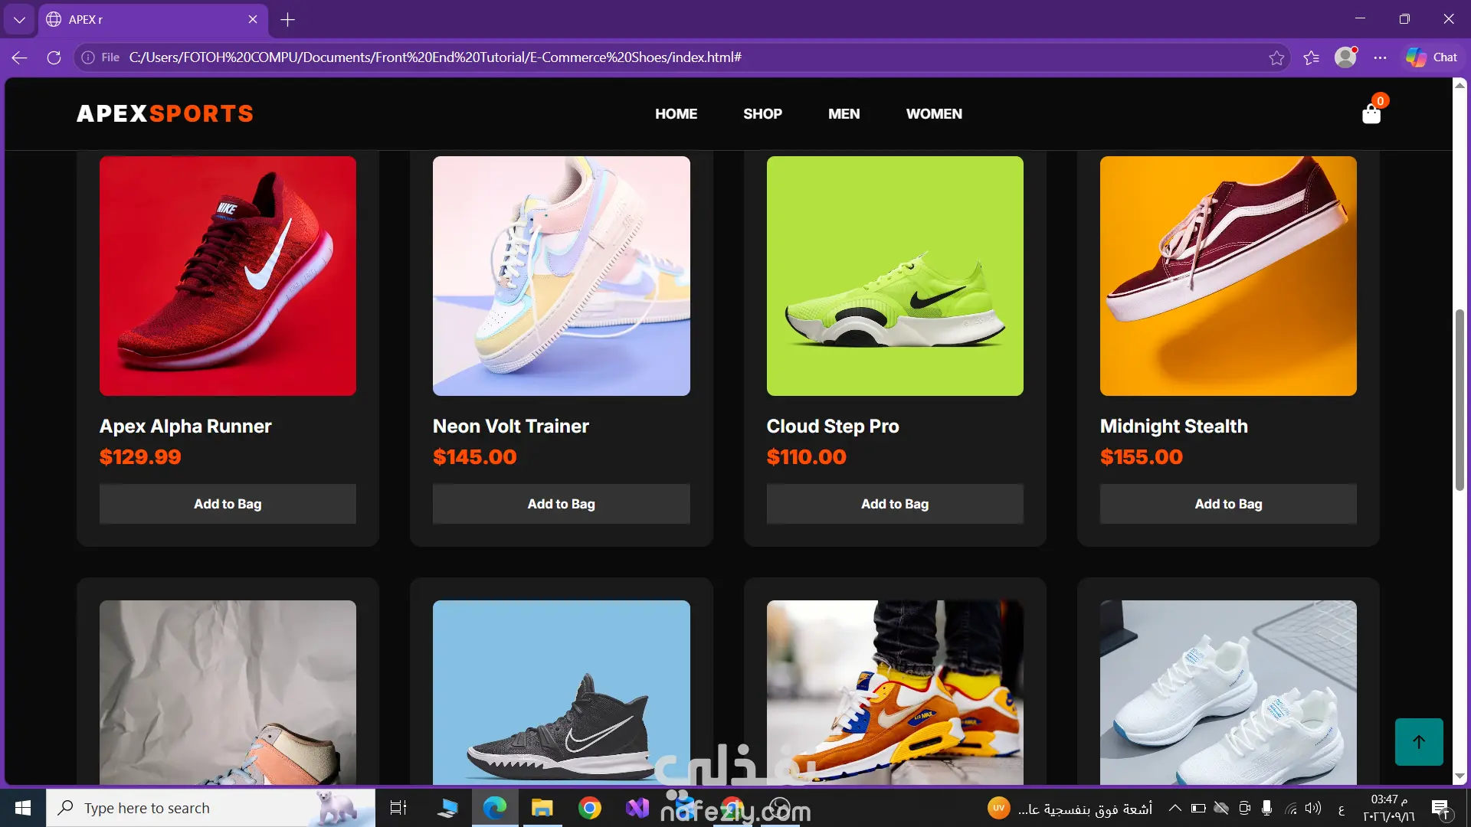Image resolution: width=1471 pixels, height=827 pixels.
Task: Click the green scroll-to-top arrow button
Action: [x=1419, y=741]
